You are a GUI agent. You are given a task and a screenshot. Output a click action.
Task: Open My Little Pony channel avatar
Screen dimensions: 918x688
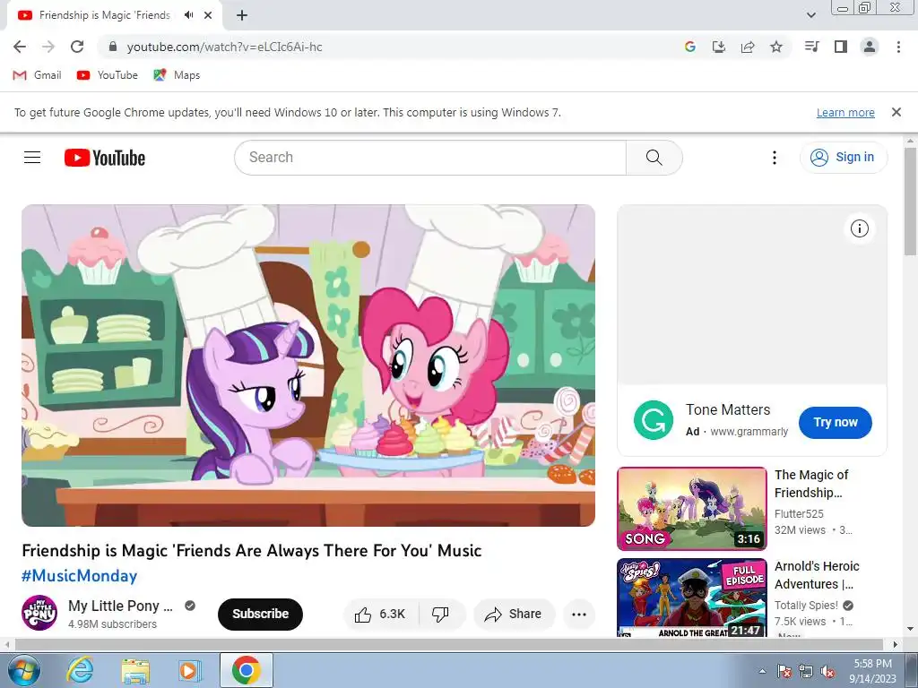pyautogui.click(x=39, y=613)
